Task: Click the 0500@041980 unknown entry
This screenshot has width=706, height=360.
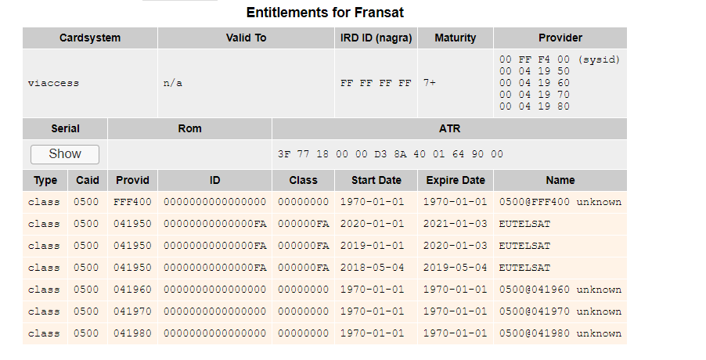Action: pyautogui.click(x=560, y=333)
